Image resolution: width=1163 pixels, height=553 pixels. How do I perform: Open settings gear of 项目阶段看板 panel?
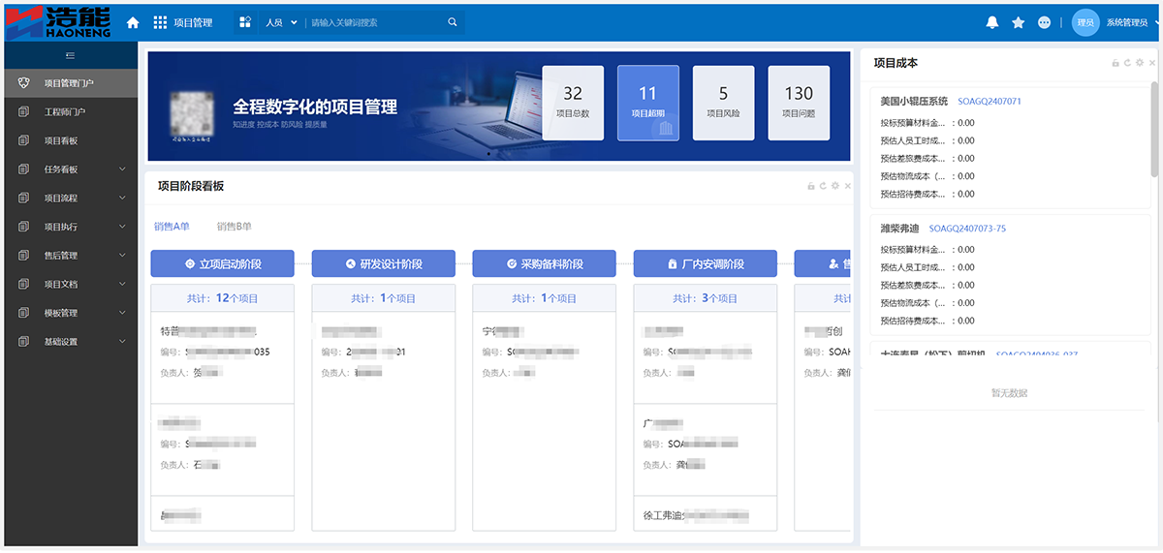coord(835,186)
